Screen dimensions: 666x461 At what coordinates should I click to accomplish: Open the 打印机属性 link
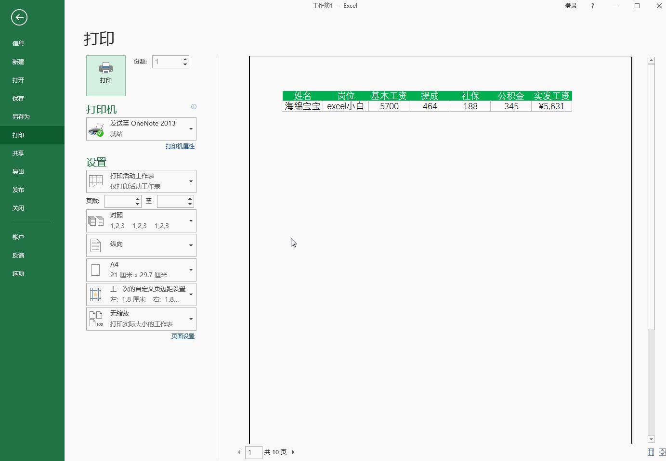180,146
